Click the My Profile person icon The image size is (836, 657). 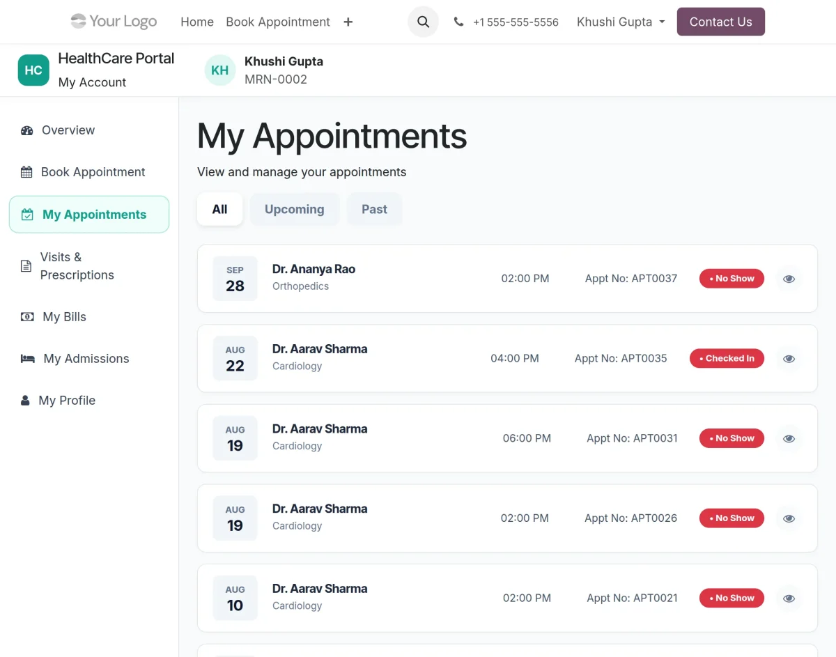point(25,401)
